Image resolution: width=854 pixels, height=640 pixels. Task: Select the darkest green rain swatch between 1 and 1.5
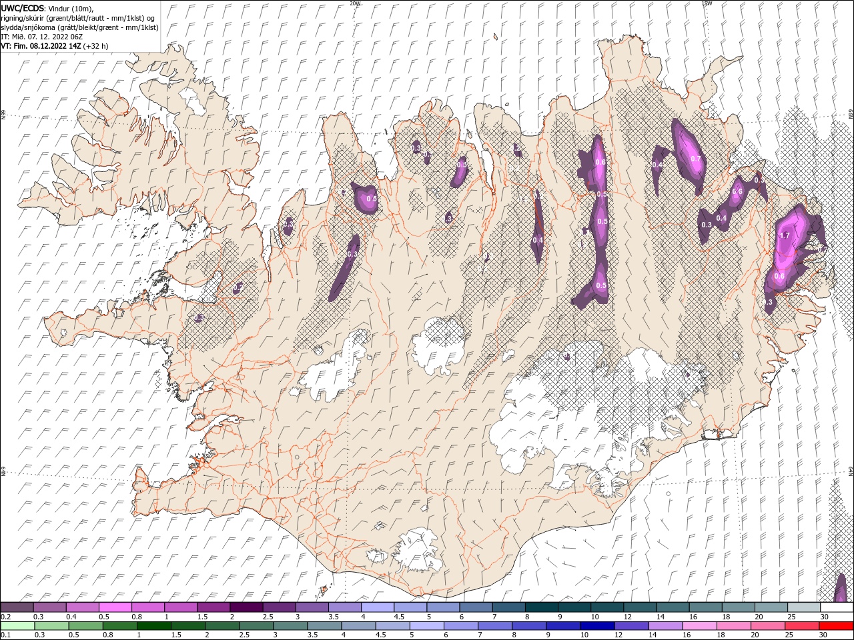154,626
